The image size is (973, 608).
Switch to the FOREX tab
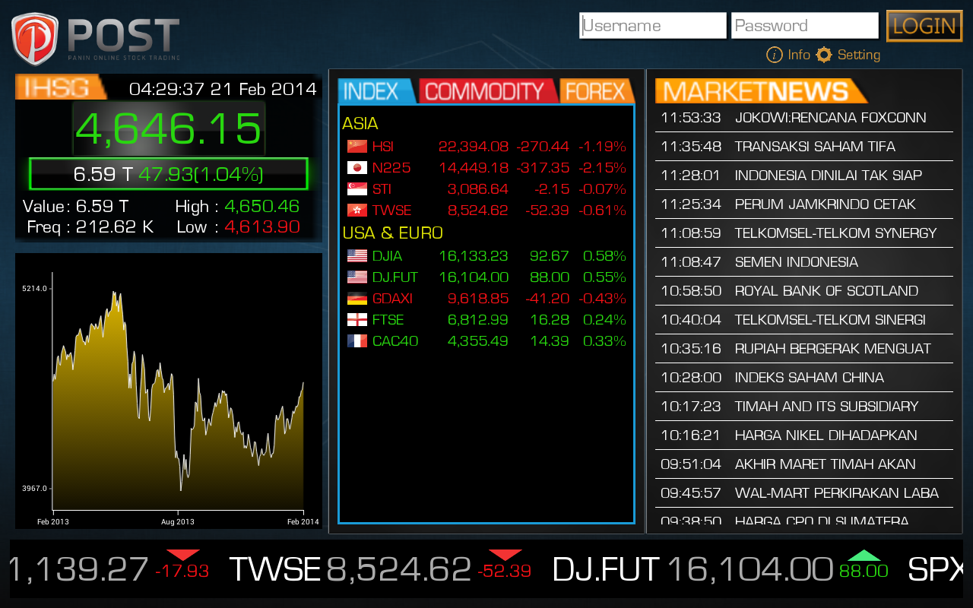[596, 91]
